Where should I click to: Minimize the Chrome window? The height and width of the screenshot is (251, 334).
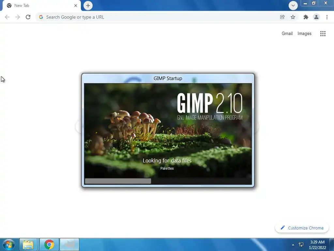point(305,3)
